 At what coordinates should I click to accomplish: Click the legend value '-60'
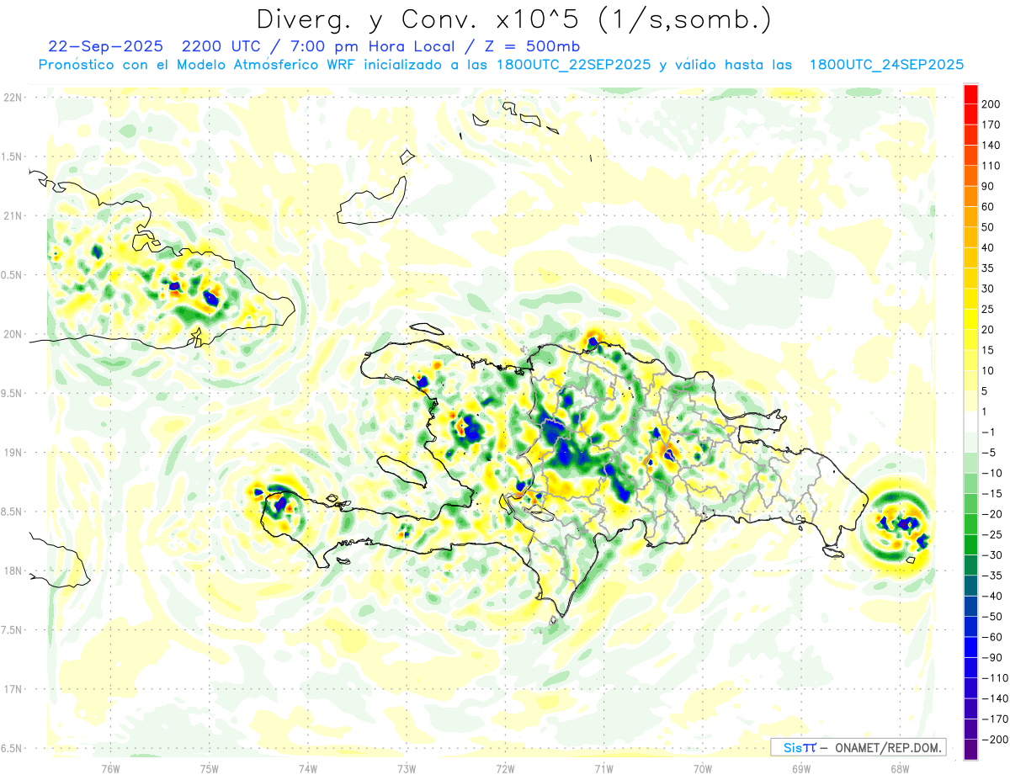(x=991, y=637)
